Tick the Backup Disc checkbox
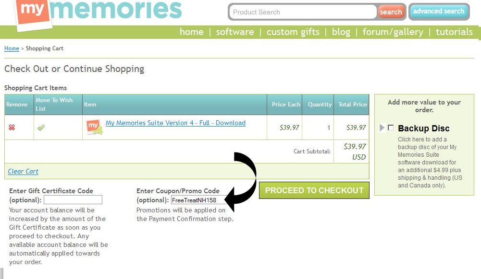 coord(391,128)
